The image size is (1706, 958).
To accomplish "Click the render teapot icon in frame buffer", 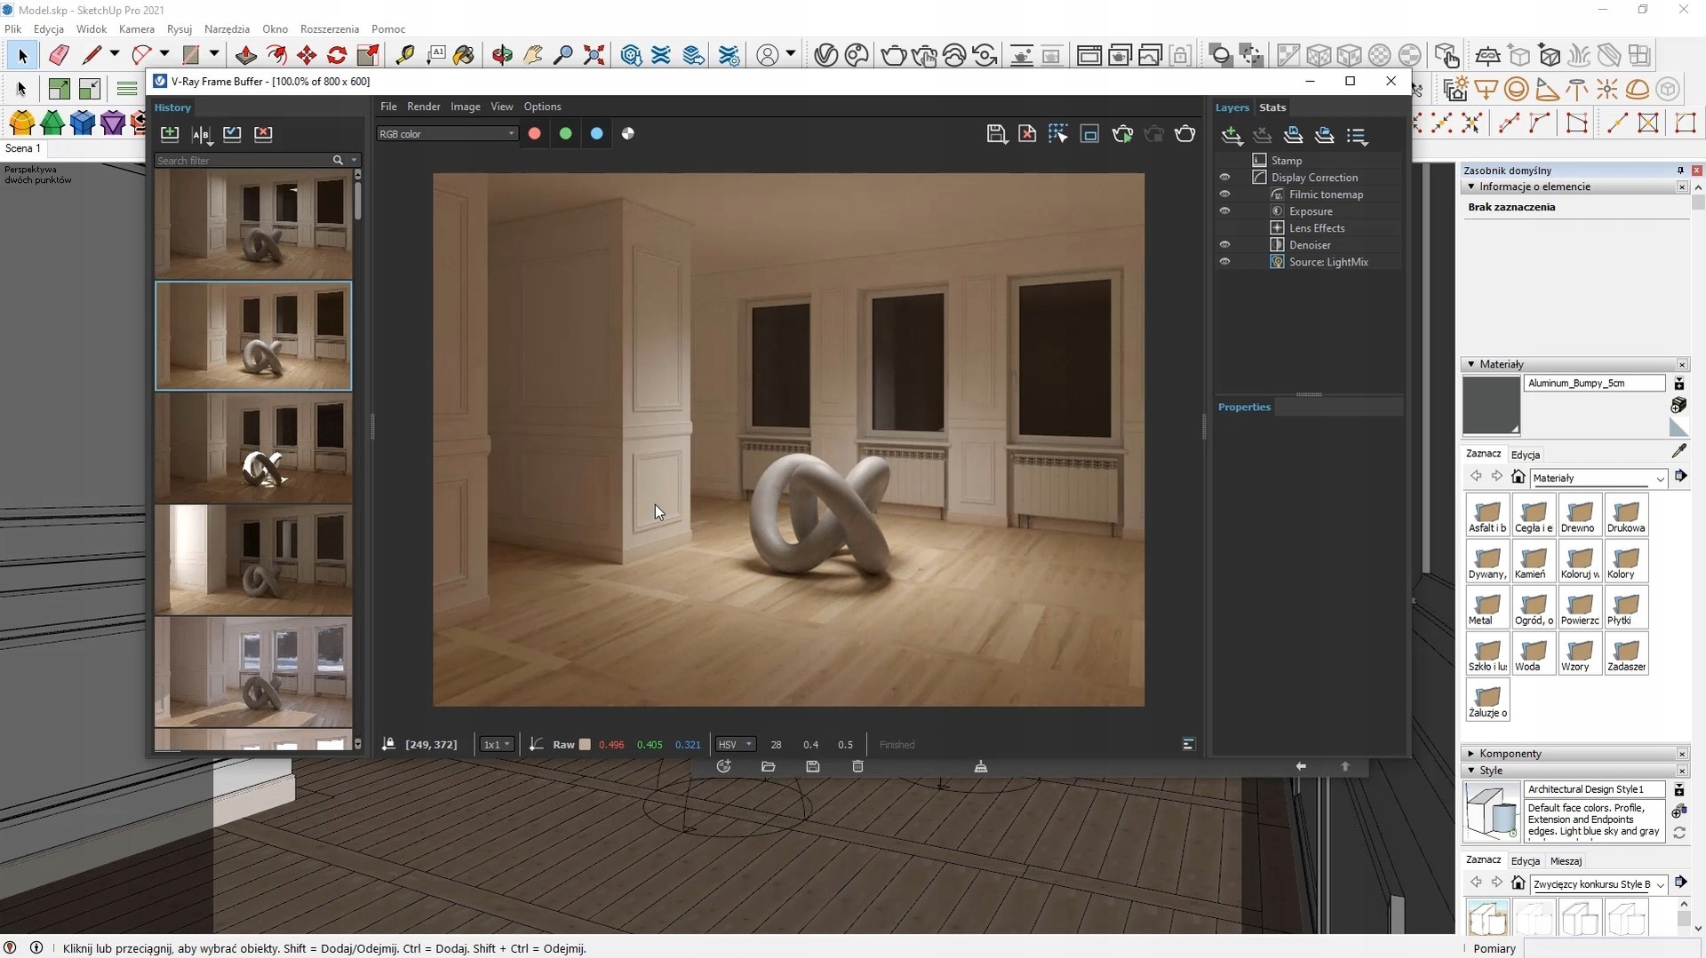I will 1184,134.
